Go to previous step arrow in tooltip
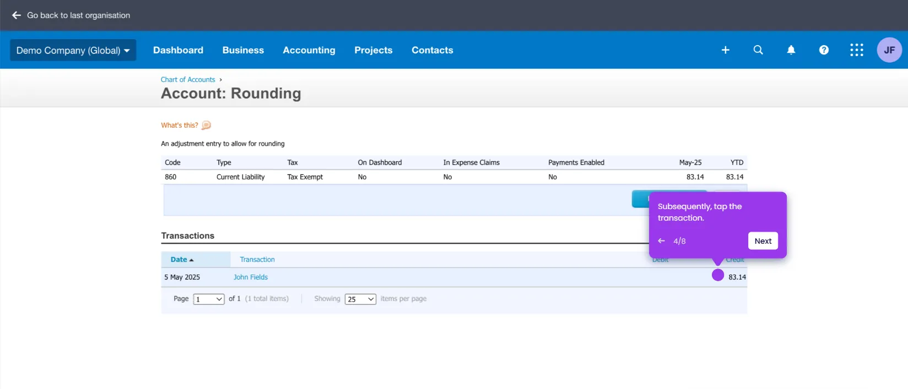 pos(662,241)
